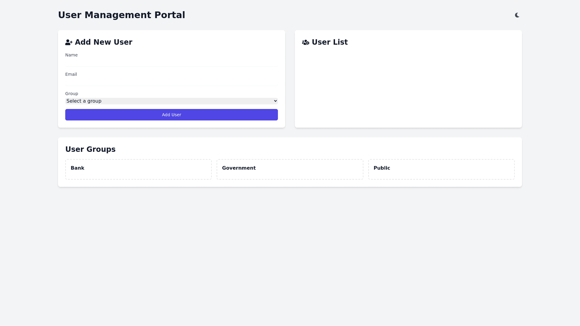
Task: Focus the Name input field
Action: click(x=171, y=62)
